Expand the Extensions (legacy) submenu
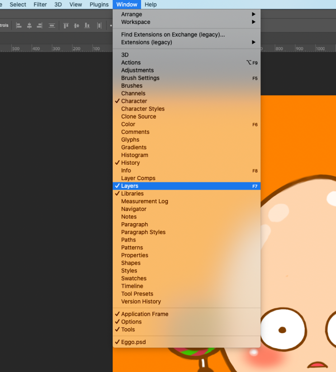Image resolution: width=336 pixels, height=372 pixels. [x=186, y=42]
